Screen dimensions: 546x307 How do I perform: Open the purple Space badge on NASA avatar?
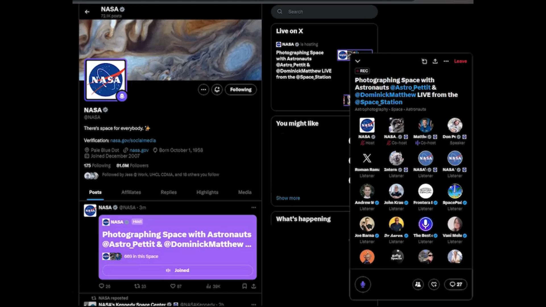(x=122, y=96)
